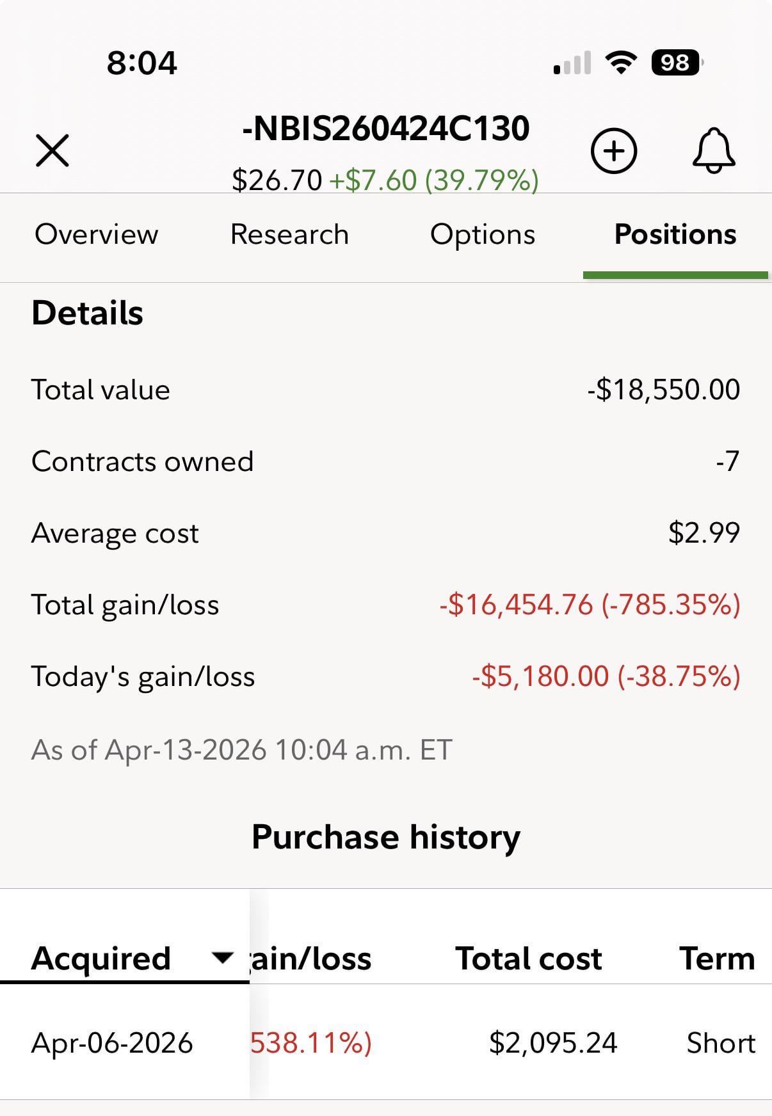Sort by the gain/loss column header
This screenshot has height=1116, width=772.
311,959
